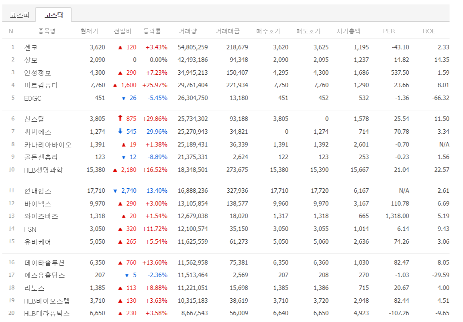Click the +25.97% change rate value
The width and height of the screenshot is (463, 322).
[155, 85]
